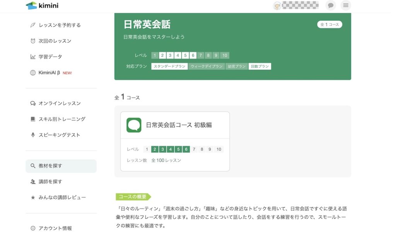Click course card level box 7
Image resolution: width=396 pixels, height=235 pixels.
click(x=194, y=149)
